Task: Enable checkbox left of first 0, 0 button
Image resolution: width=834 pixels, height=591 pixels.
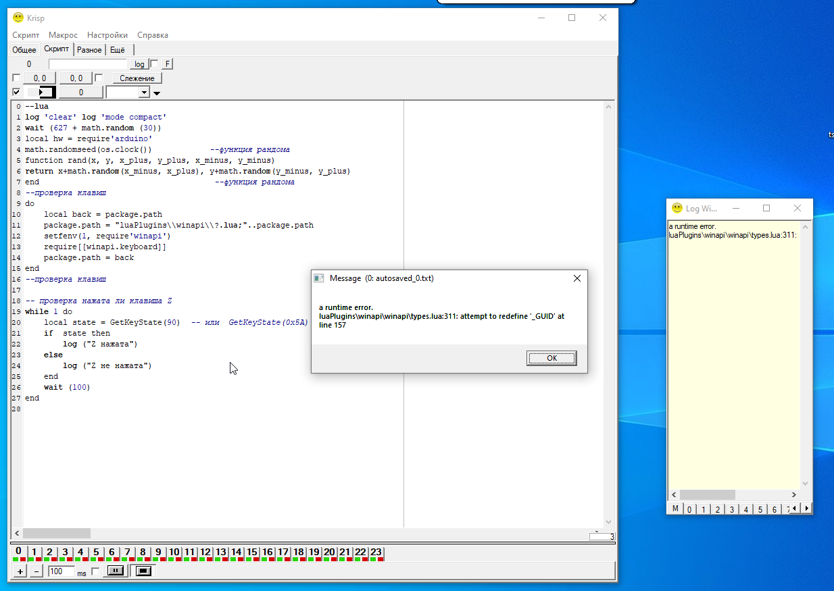Action: click(16, 78)
